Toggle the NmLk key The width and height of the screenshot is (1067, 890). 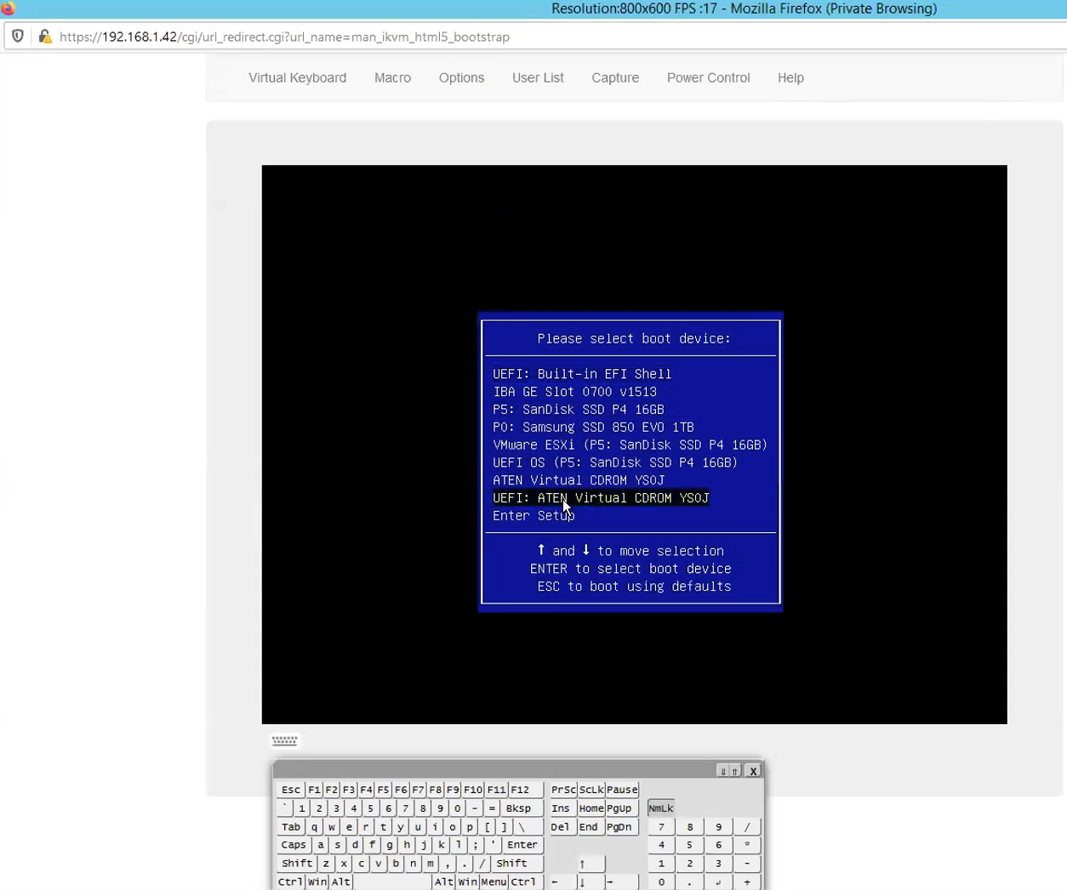coord(660,808)
